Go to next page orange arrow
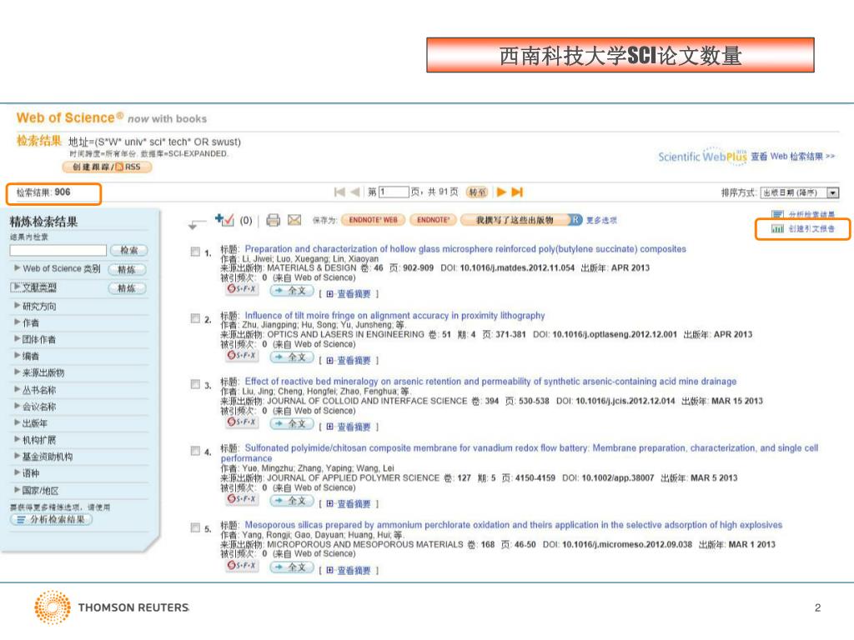Viewport: 854px width, 640px height. [501, 192]
